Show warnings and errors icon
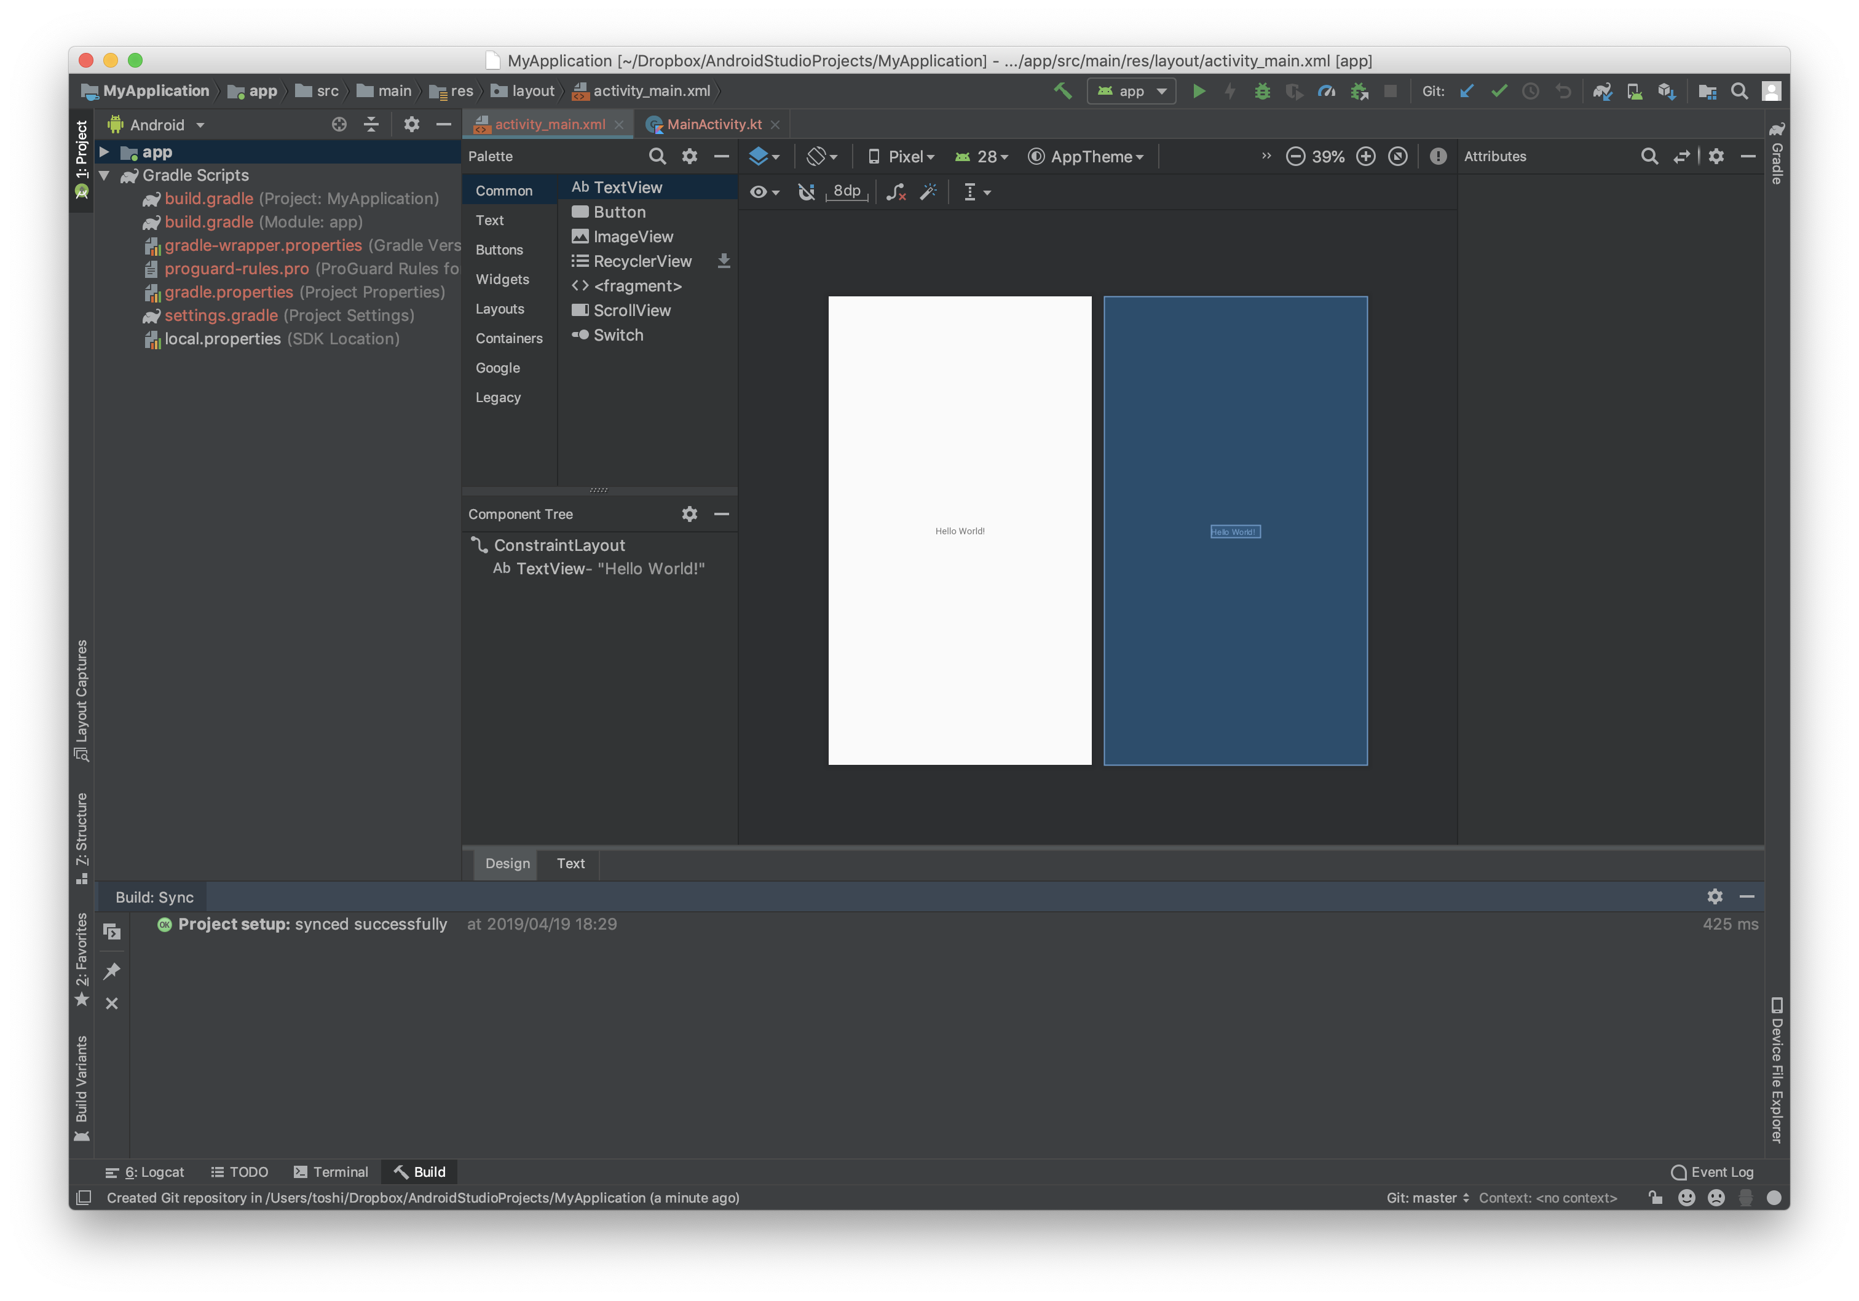 pyautogui.click(x=1437, y=156)
